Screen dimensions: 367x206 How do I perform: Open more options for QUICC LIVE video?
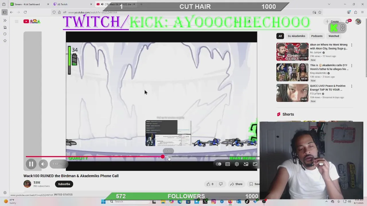point(352,86)
